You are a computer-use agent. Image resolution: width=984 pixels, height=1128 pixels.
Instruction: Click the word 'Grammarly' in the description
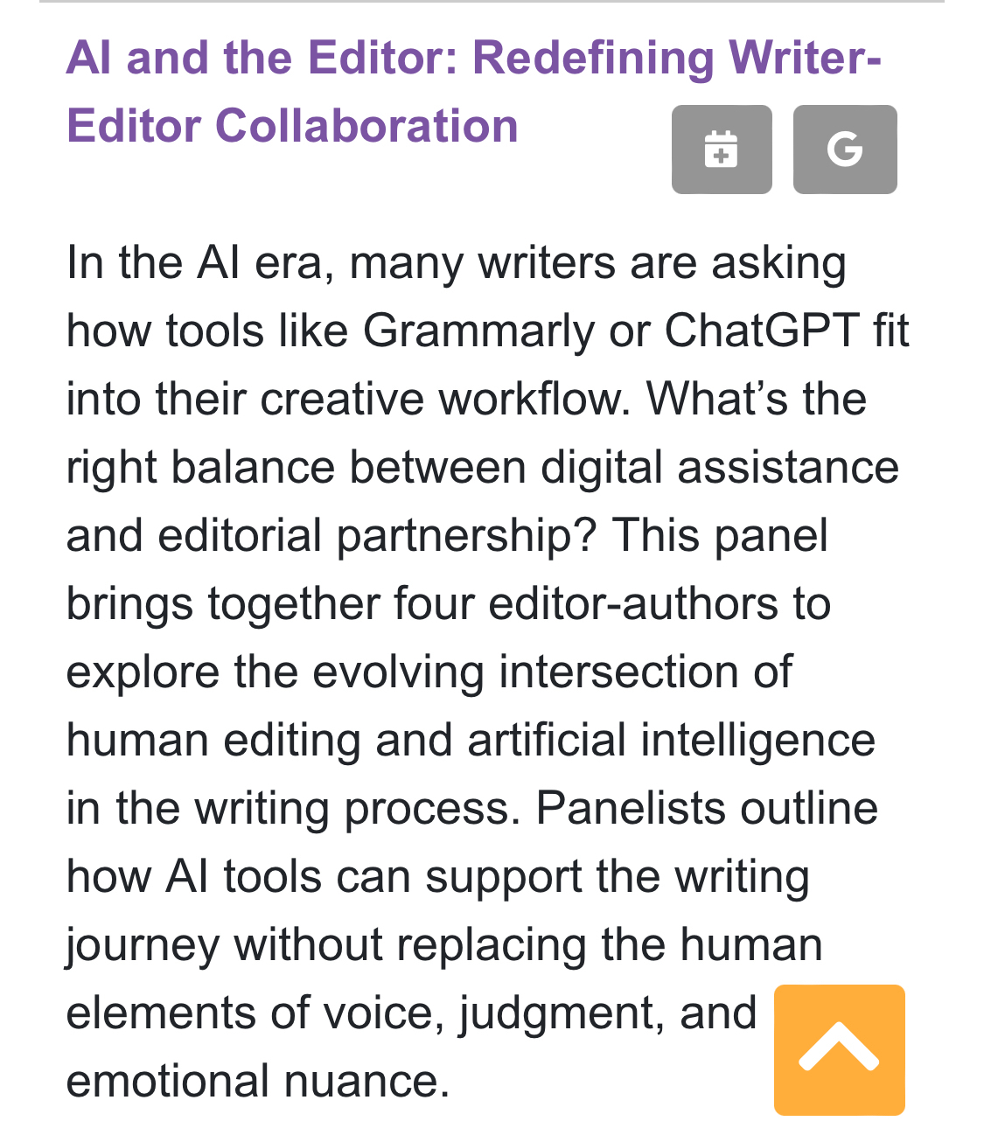click(x=478, y=331)
